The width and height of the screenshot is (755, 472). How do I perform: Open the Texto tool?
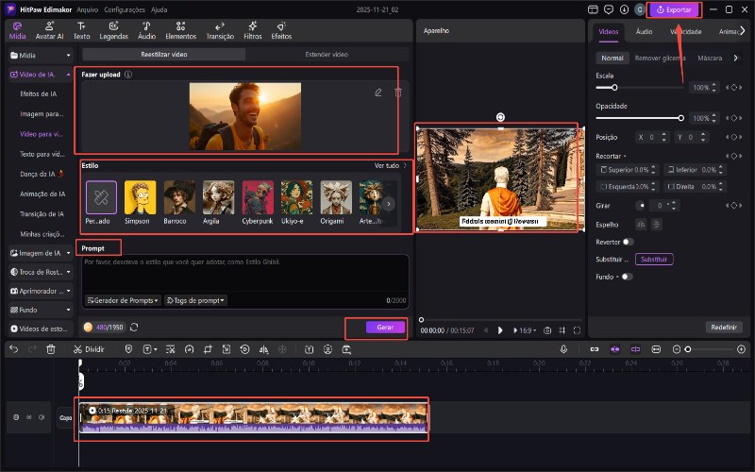coord(81,30)
